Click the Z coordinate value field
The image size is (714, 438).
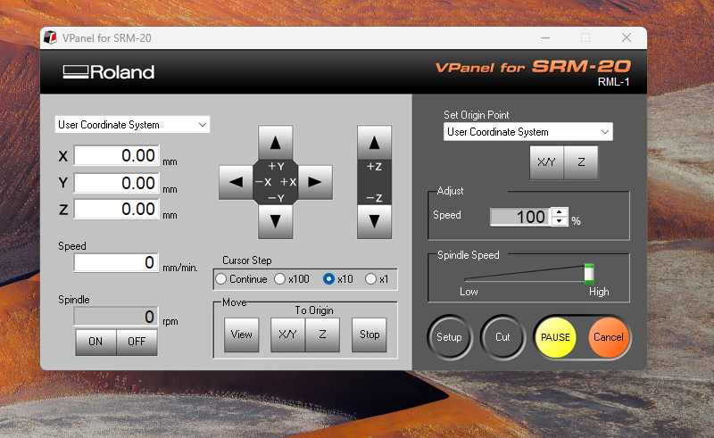117,209
